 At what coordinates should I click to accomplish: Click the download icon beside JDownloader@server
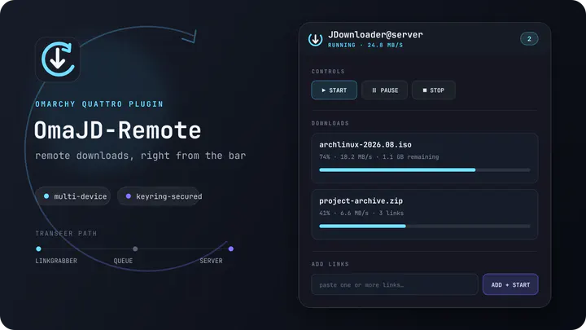(316, 39)
